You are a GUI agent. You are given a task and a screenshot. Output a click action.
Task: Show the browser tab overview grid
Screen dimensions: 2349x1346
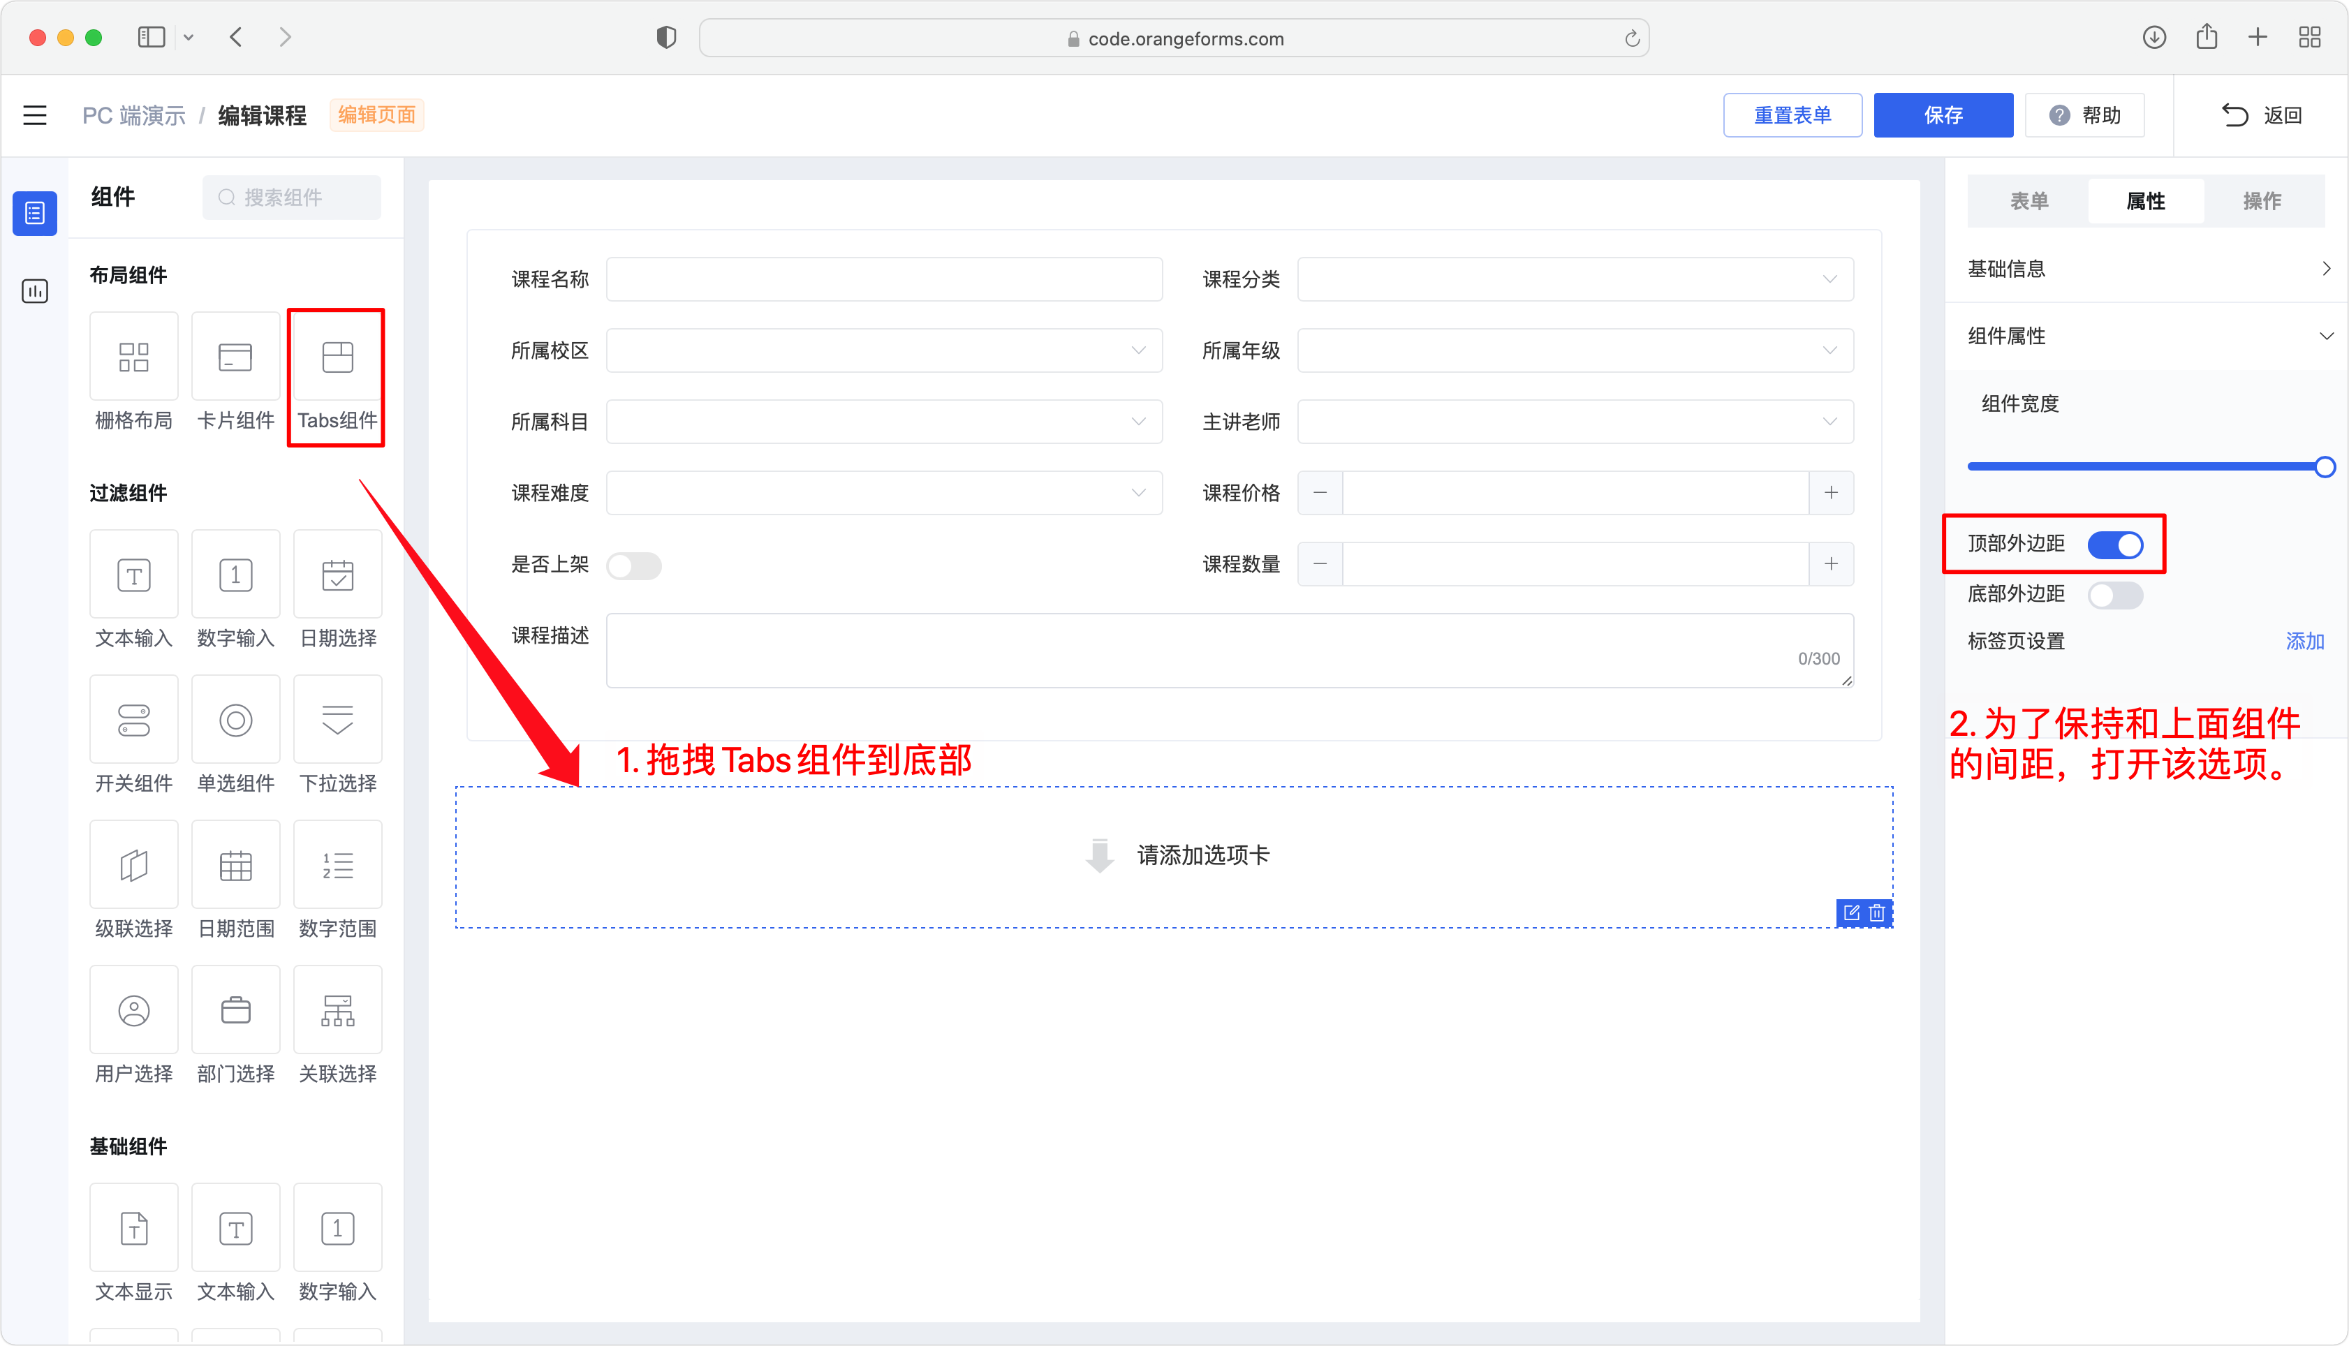tap(2309, 37)
